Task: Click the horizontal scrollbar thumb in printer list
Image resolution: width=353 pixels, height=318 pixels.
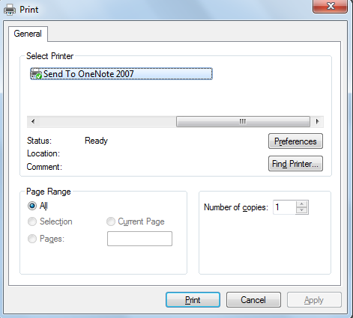Action: [x=243, y=122]
